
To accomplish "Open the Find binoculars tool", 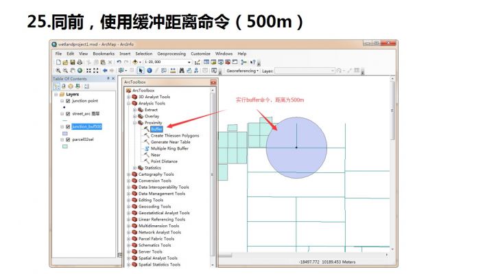I will (x=182, y=71).
